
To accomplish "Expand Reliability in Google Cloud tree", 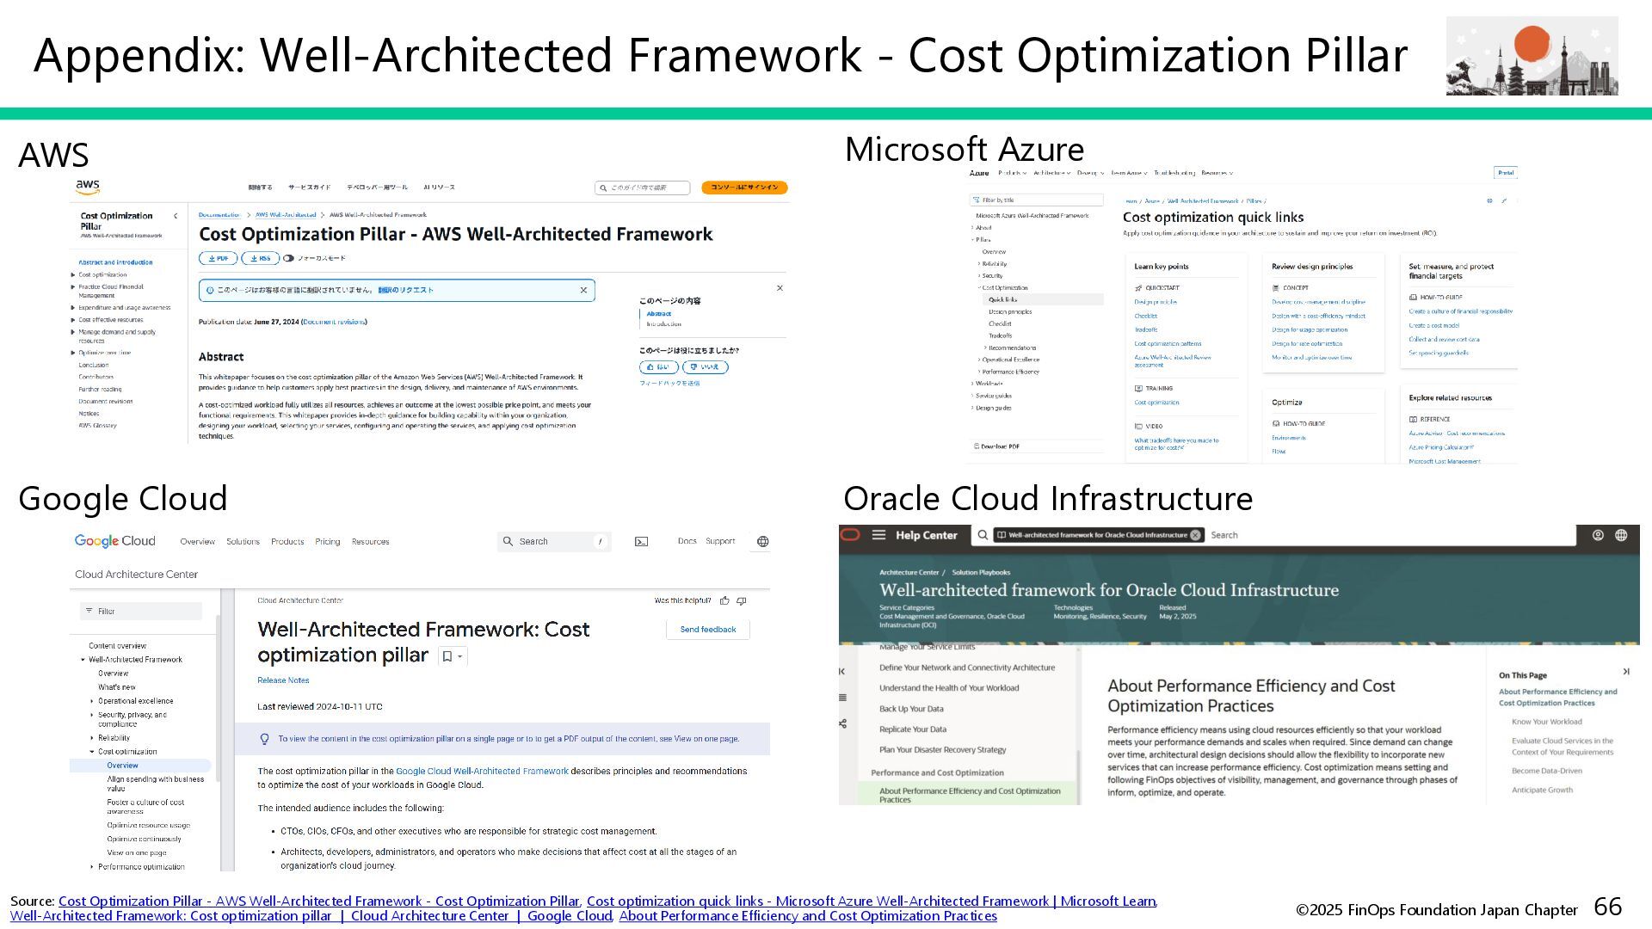I will (92, 738).
